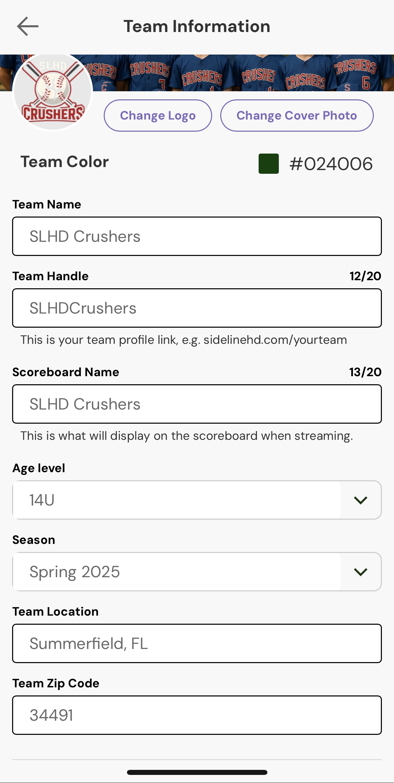The image size is (394, 783).
Task: Tap the Team Information page title
Action: tap(197, 26)
